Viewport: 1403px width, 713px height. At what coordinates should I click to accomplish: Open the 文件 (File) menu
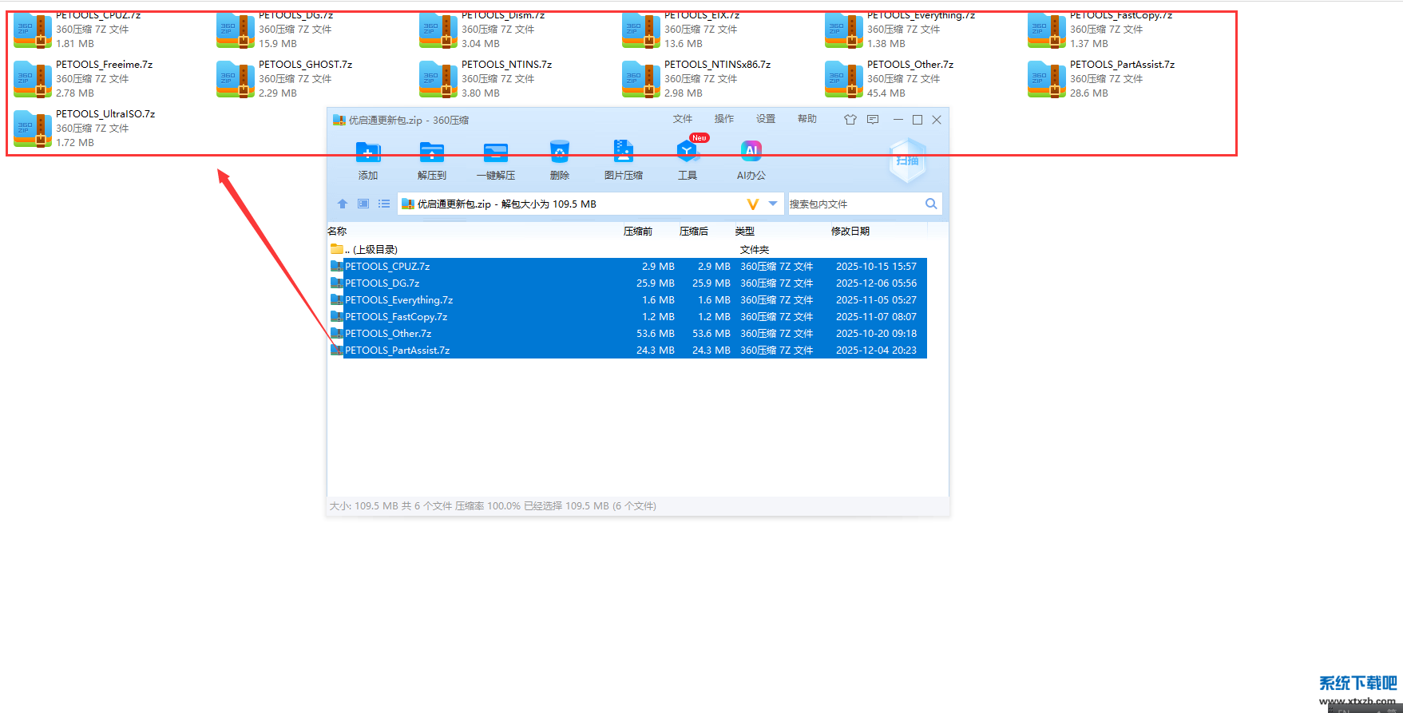pos(682,119)
